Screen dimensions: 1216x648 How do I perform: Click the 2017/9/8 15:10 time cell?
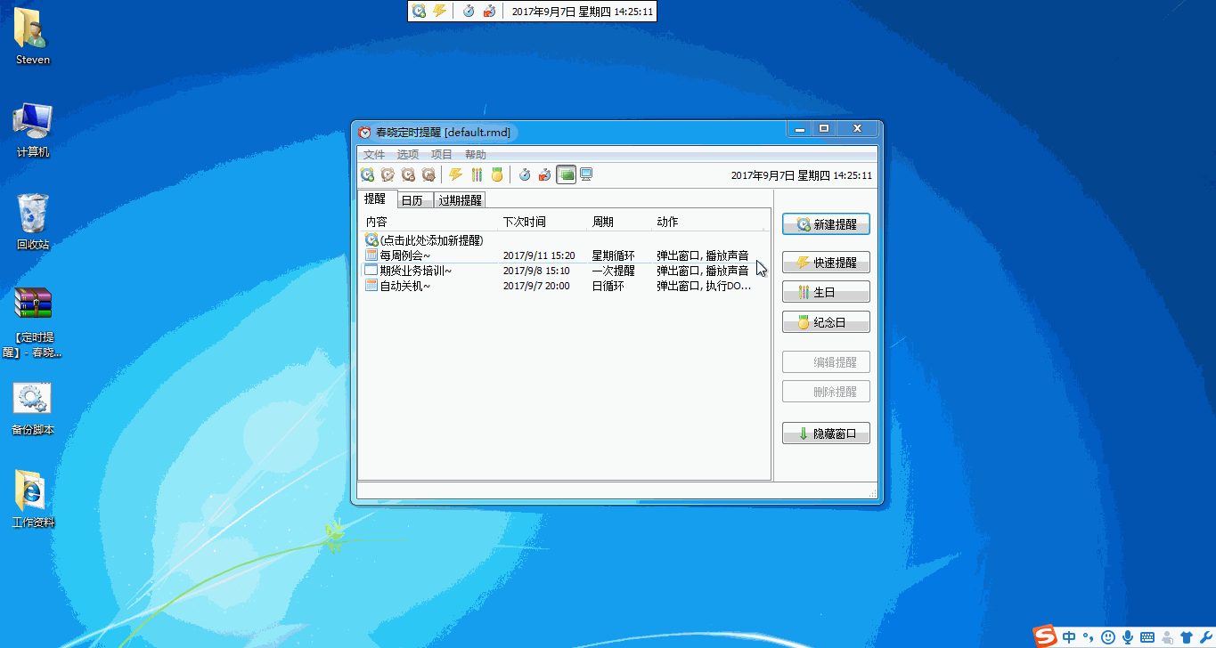[x=536, y=271]
